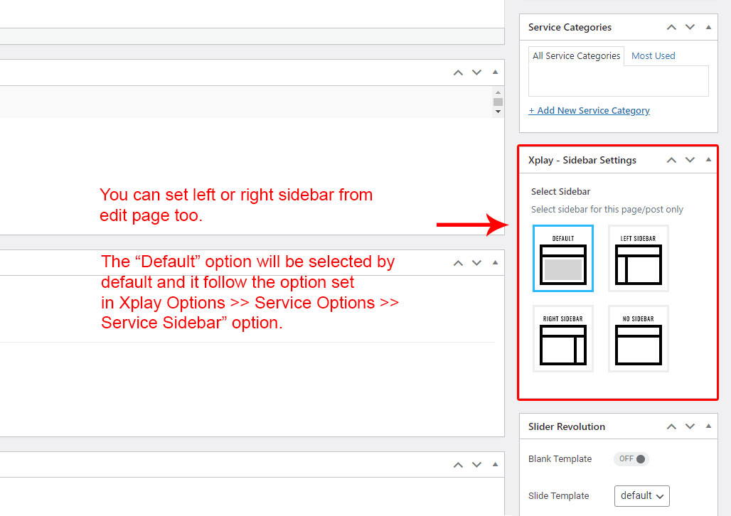Pick the Right Sidebar layout icon

pyautogui.click(x=563, y=339)
